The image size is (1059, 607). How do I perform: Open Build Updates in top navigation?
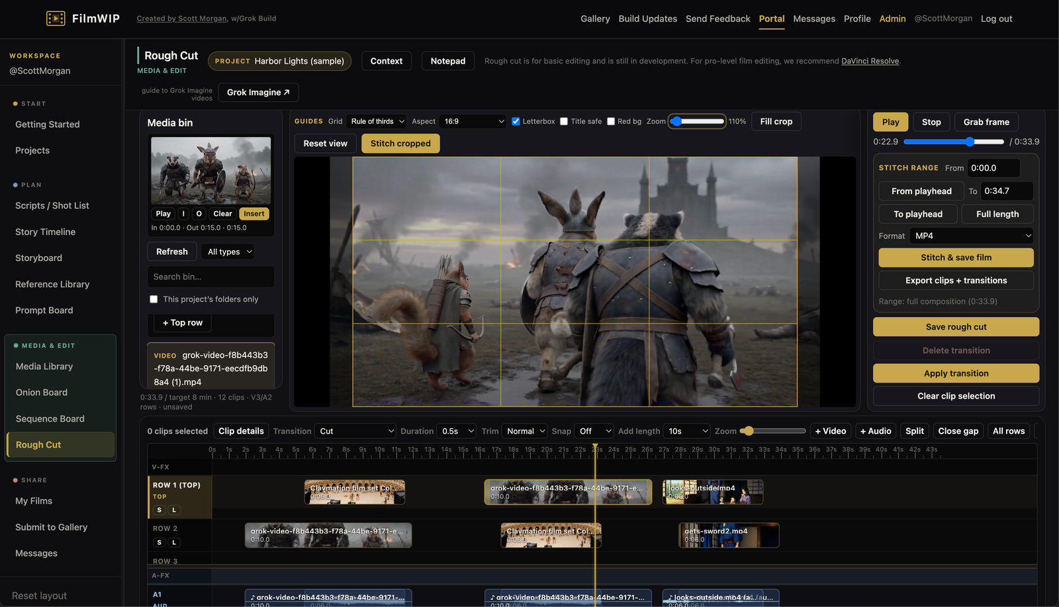pyautogui.click(x=647, y=19)
